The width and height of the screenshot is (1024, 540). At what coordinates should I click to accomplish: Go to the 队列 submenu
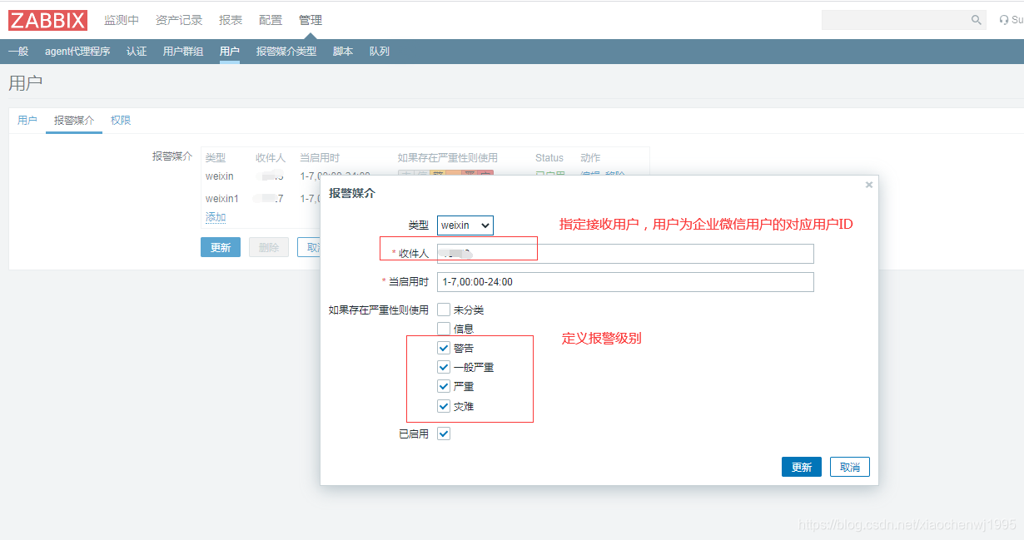click(380, 52)
